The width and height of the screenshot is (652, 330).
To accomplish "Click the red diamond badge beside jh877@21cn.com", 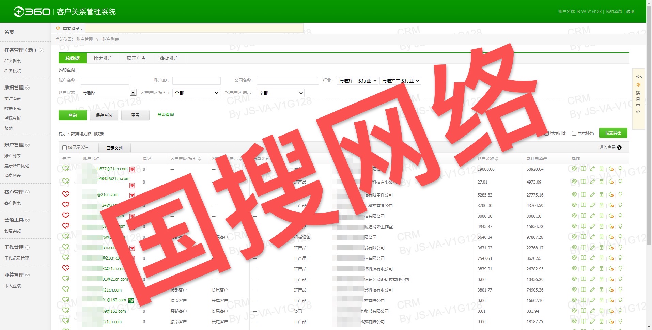I will click(x=132, y=169).
